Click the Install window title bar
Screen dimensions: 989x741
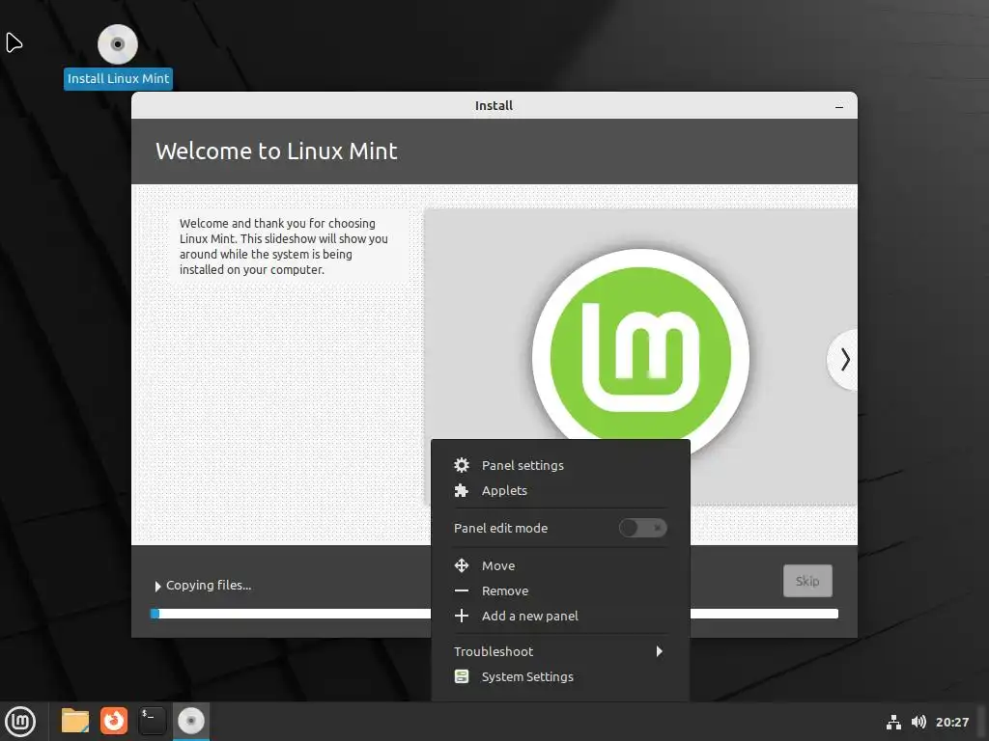point(494,105)
